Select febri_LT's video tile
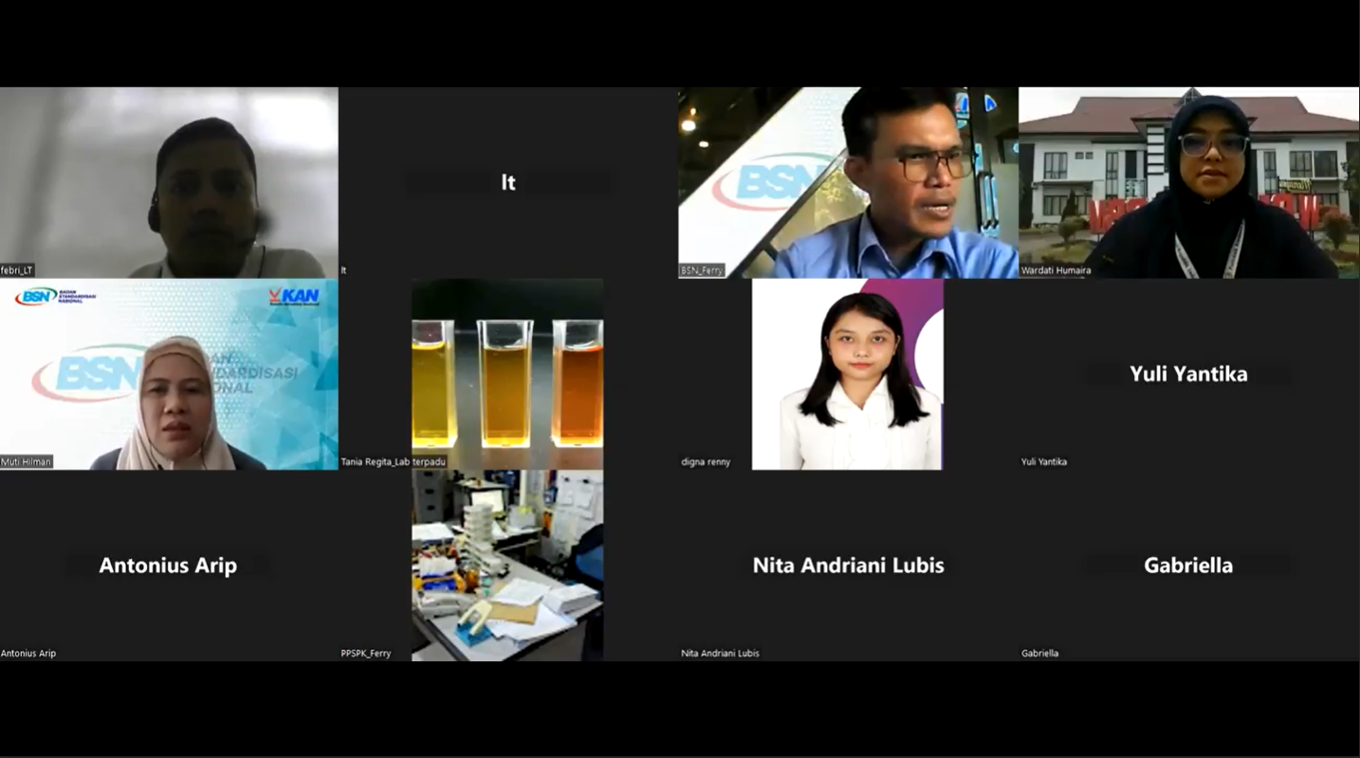This screenshot has width=1360, height=758. [x=169, y=182]
